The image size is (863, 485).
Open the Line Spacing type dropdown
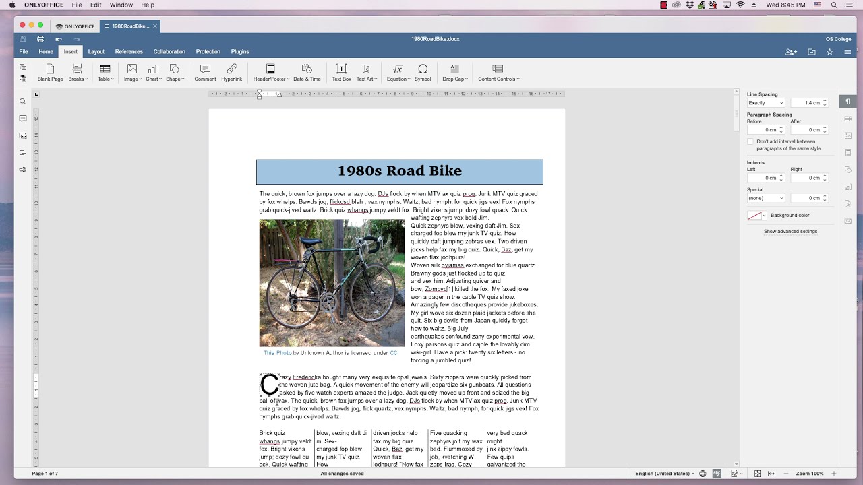(x=766, y=103)
